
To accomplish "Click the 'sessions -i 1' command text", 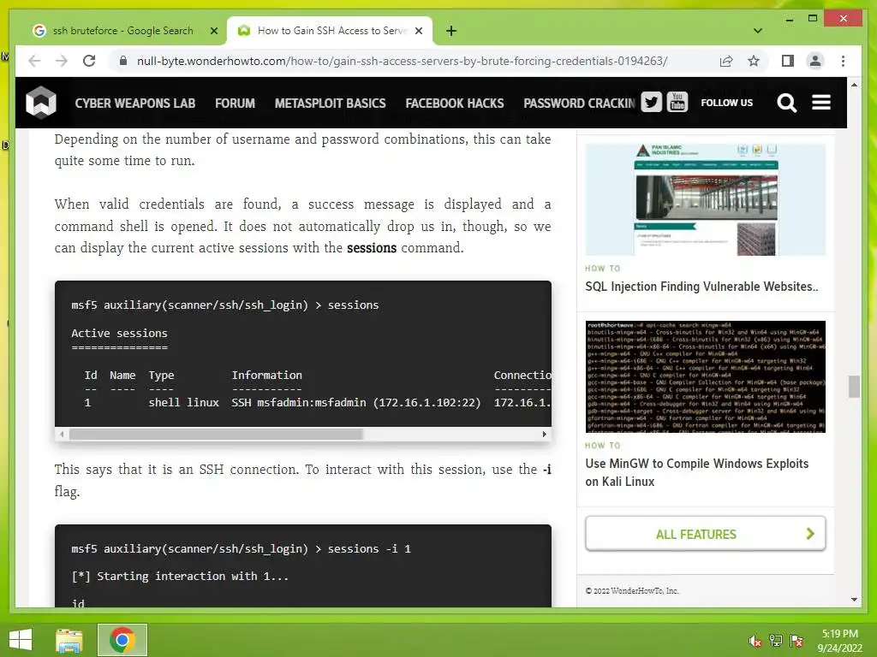I will pos(369,548).
